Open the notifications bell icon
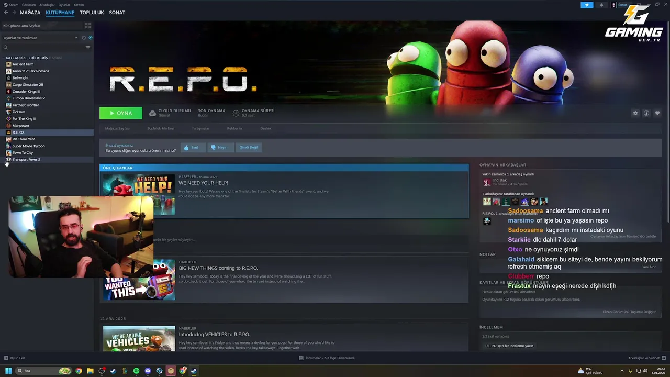This screenshot has height=377, width=670. pos(601,5)
